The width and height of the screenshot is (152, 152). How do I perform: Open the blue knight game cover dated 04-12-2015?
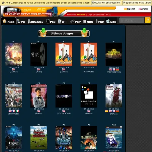[x=64, y=138]
